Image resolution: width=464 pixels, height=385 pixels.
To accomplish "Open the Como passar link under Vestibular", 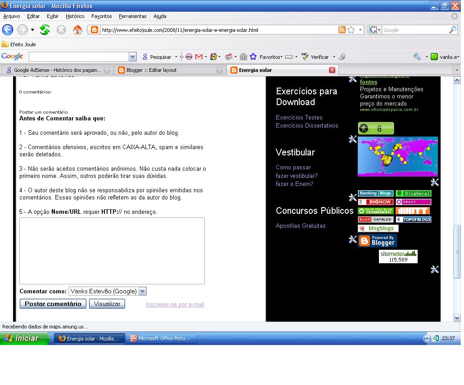I will point(293,167).
